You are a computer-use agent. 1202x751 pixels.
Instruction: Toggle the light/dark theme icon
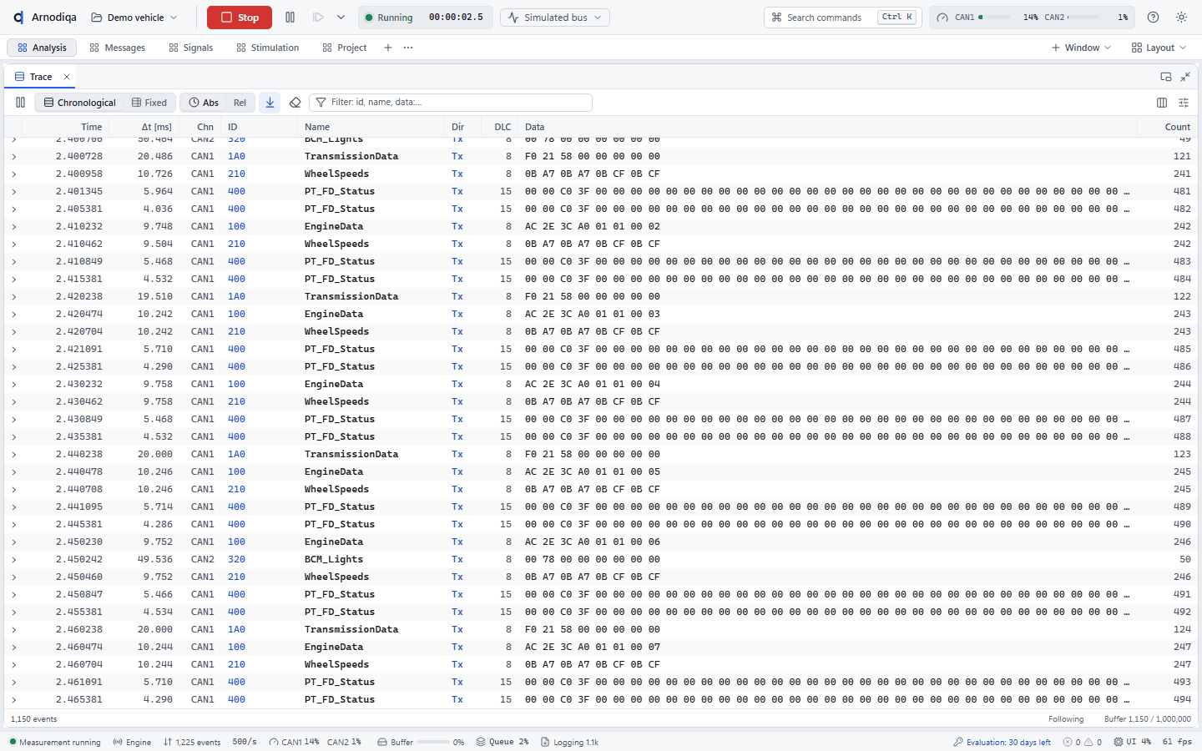click(x=1181, y=18)
